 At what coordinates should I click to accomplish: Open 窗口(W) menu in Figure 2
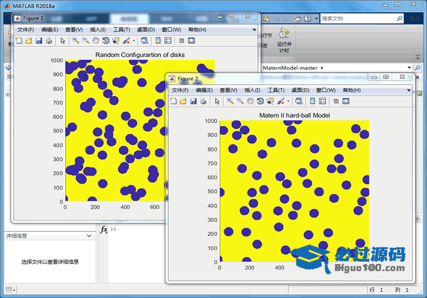(x=325, y=90)
